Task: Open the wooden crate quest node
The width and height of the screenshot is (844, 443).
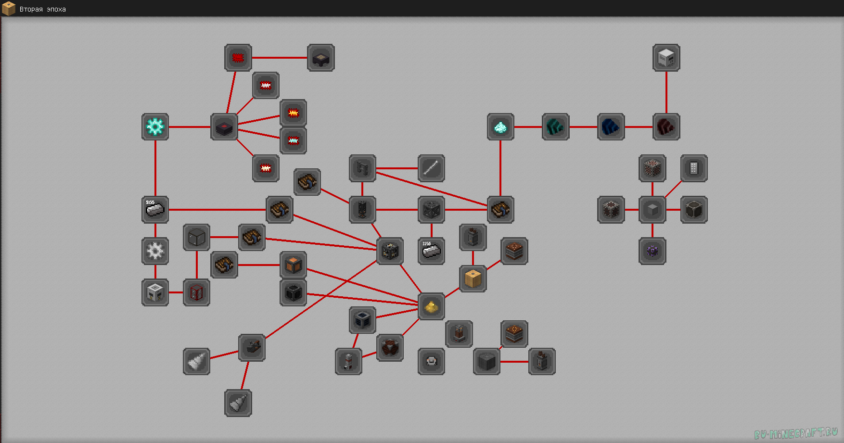Action: [473, 278]
